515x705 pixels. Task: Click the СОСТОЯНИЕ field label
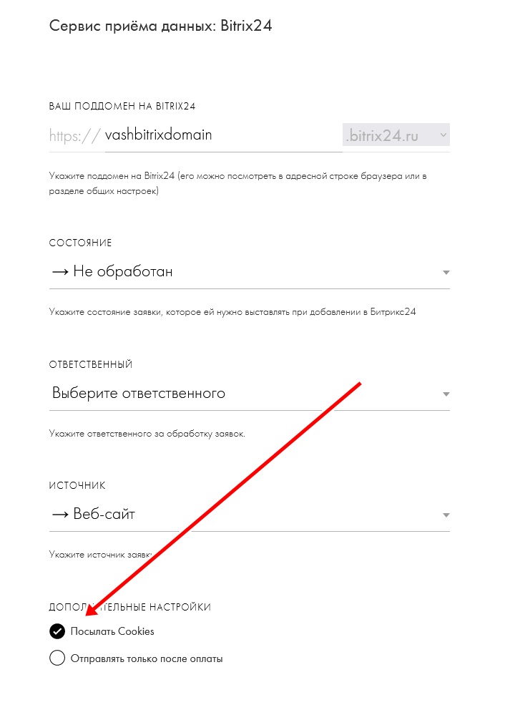tap(81, 243)
